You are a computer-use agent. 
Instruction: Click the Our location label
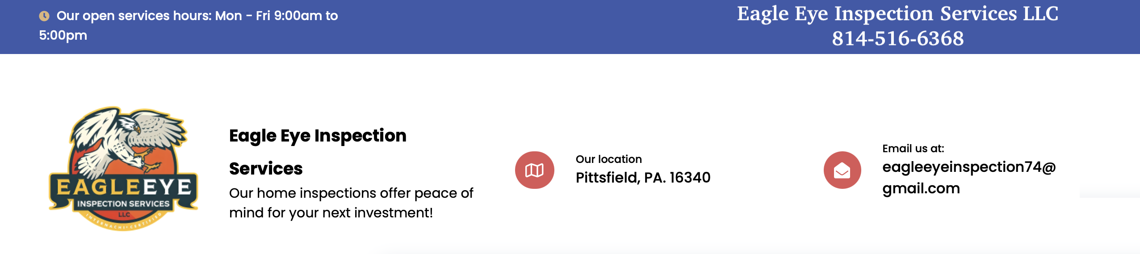(608, 159)
